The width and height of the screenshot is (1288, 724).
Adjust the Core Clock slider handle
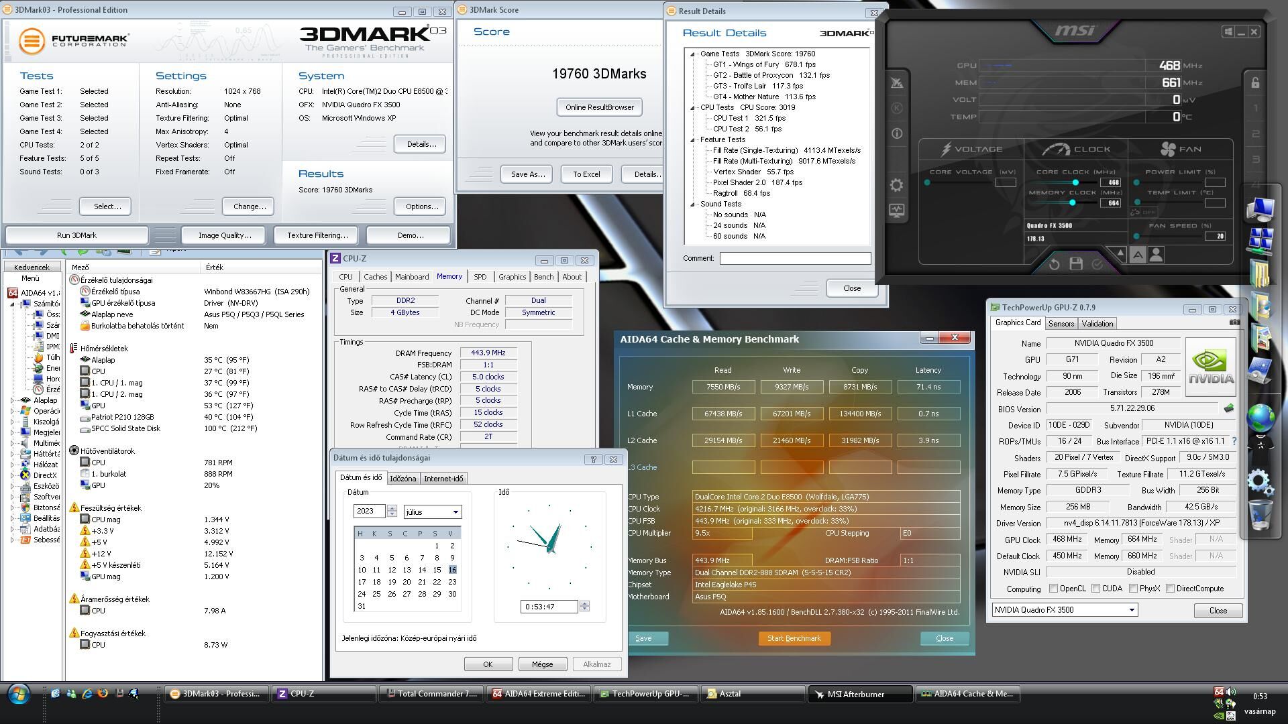pos(1075,182)
